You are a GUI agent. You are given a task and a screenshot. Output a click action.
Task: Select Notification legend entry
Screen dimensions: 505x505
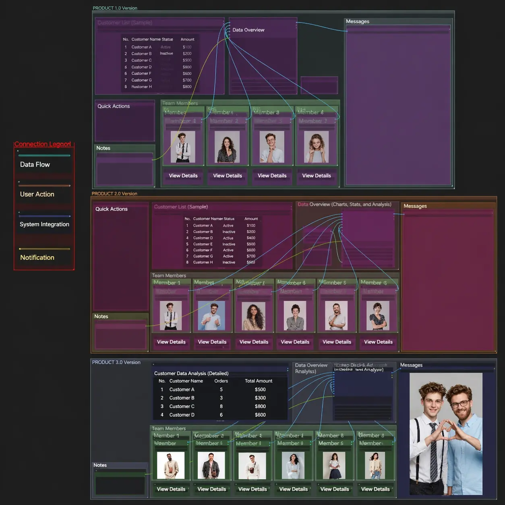(37, 257)
